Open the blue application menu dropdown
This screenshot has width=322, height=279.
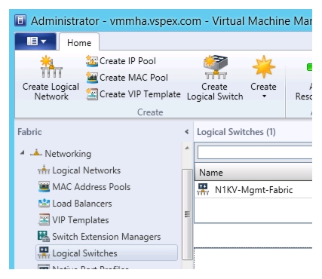(x=35, y=41)
